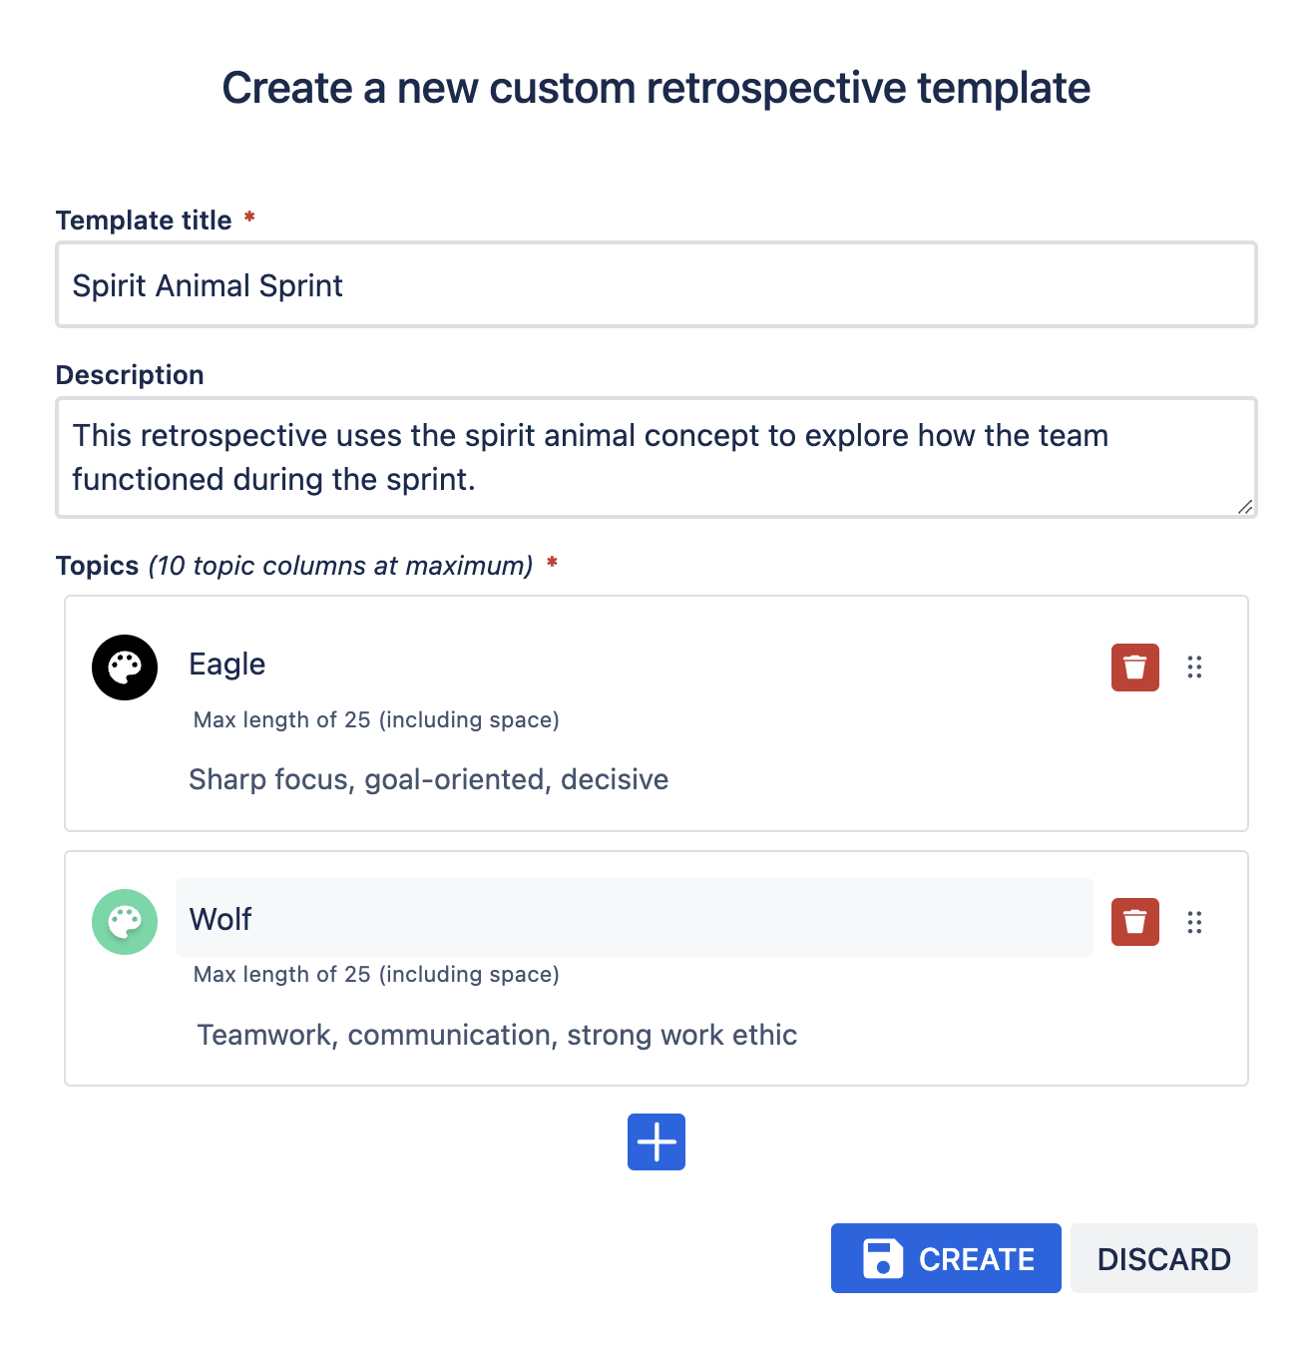Image resolution: width=1313 pixels, height=1345 pixels.
Task: Add a new topic column
Action: click(x=656, y=1141)
